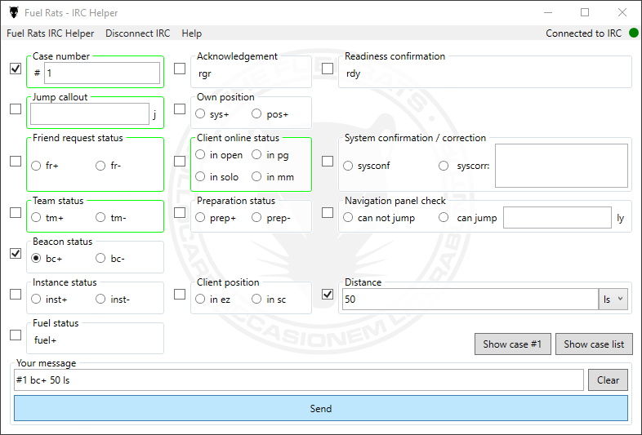Click the Jump callout input field
Viewport: 642px width, 435px height.
tap(90, 113)
